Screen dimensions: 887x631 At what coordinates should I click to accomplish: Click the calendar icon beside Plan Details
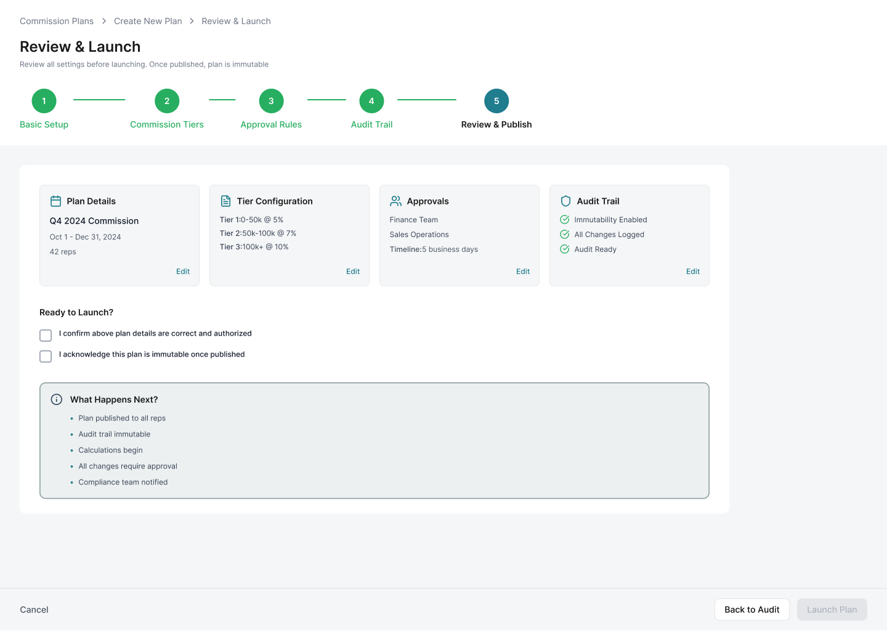click(x=55, y=201)
